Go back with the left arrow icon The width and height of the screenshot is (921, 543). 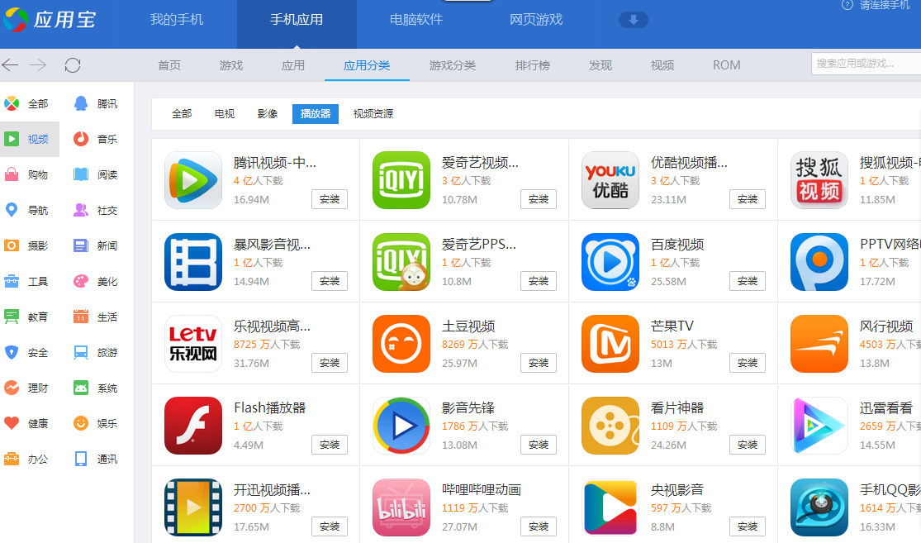point(10,64)
